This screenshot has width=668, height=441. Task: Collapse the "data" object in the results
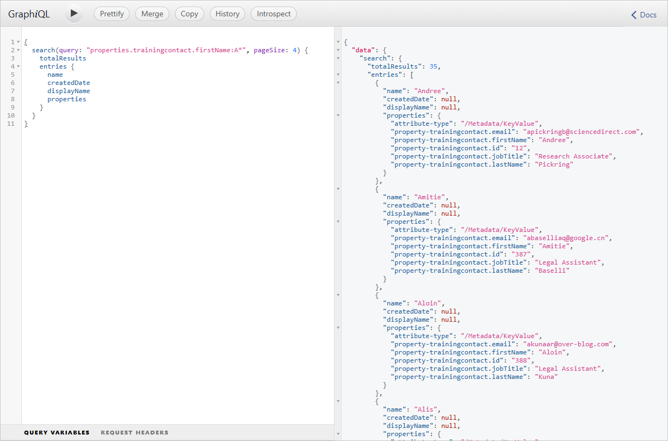(338, 50)
